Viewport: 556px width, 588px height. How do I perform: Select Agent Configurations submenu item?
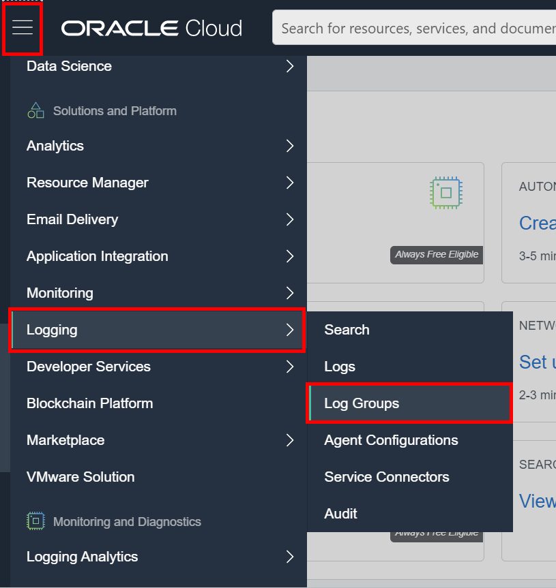click(391, 440)
